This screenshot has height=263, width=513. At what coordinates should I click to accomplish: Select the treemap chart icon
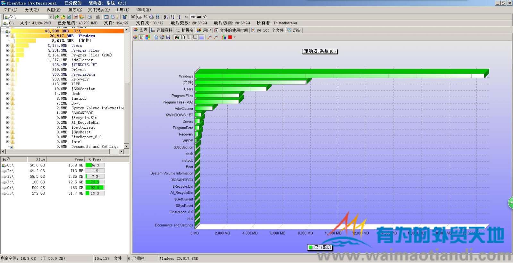tap(148, 37)
